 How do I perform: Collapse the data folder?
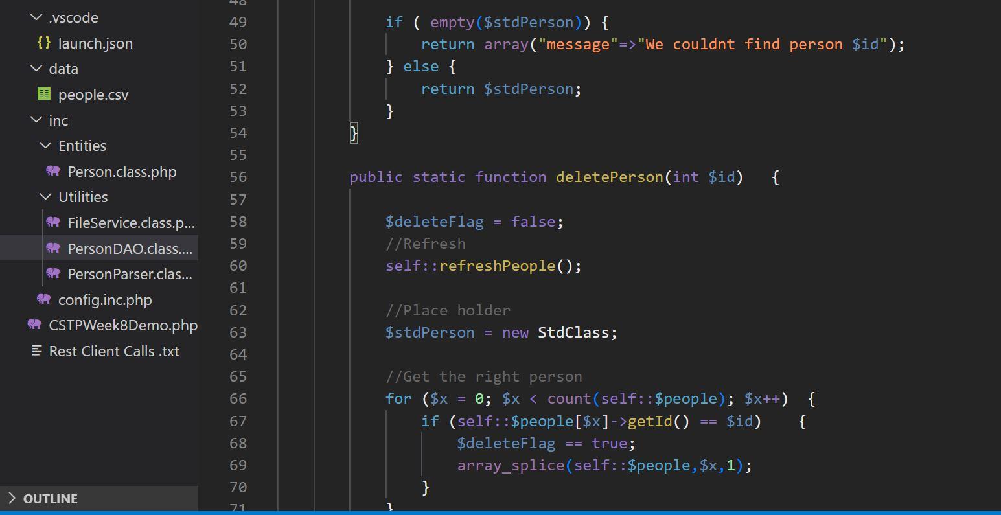pos(36,69)
